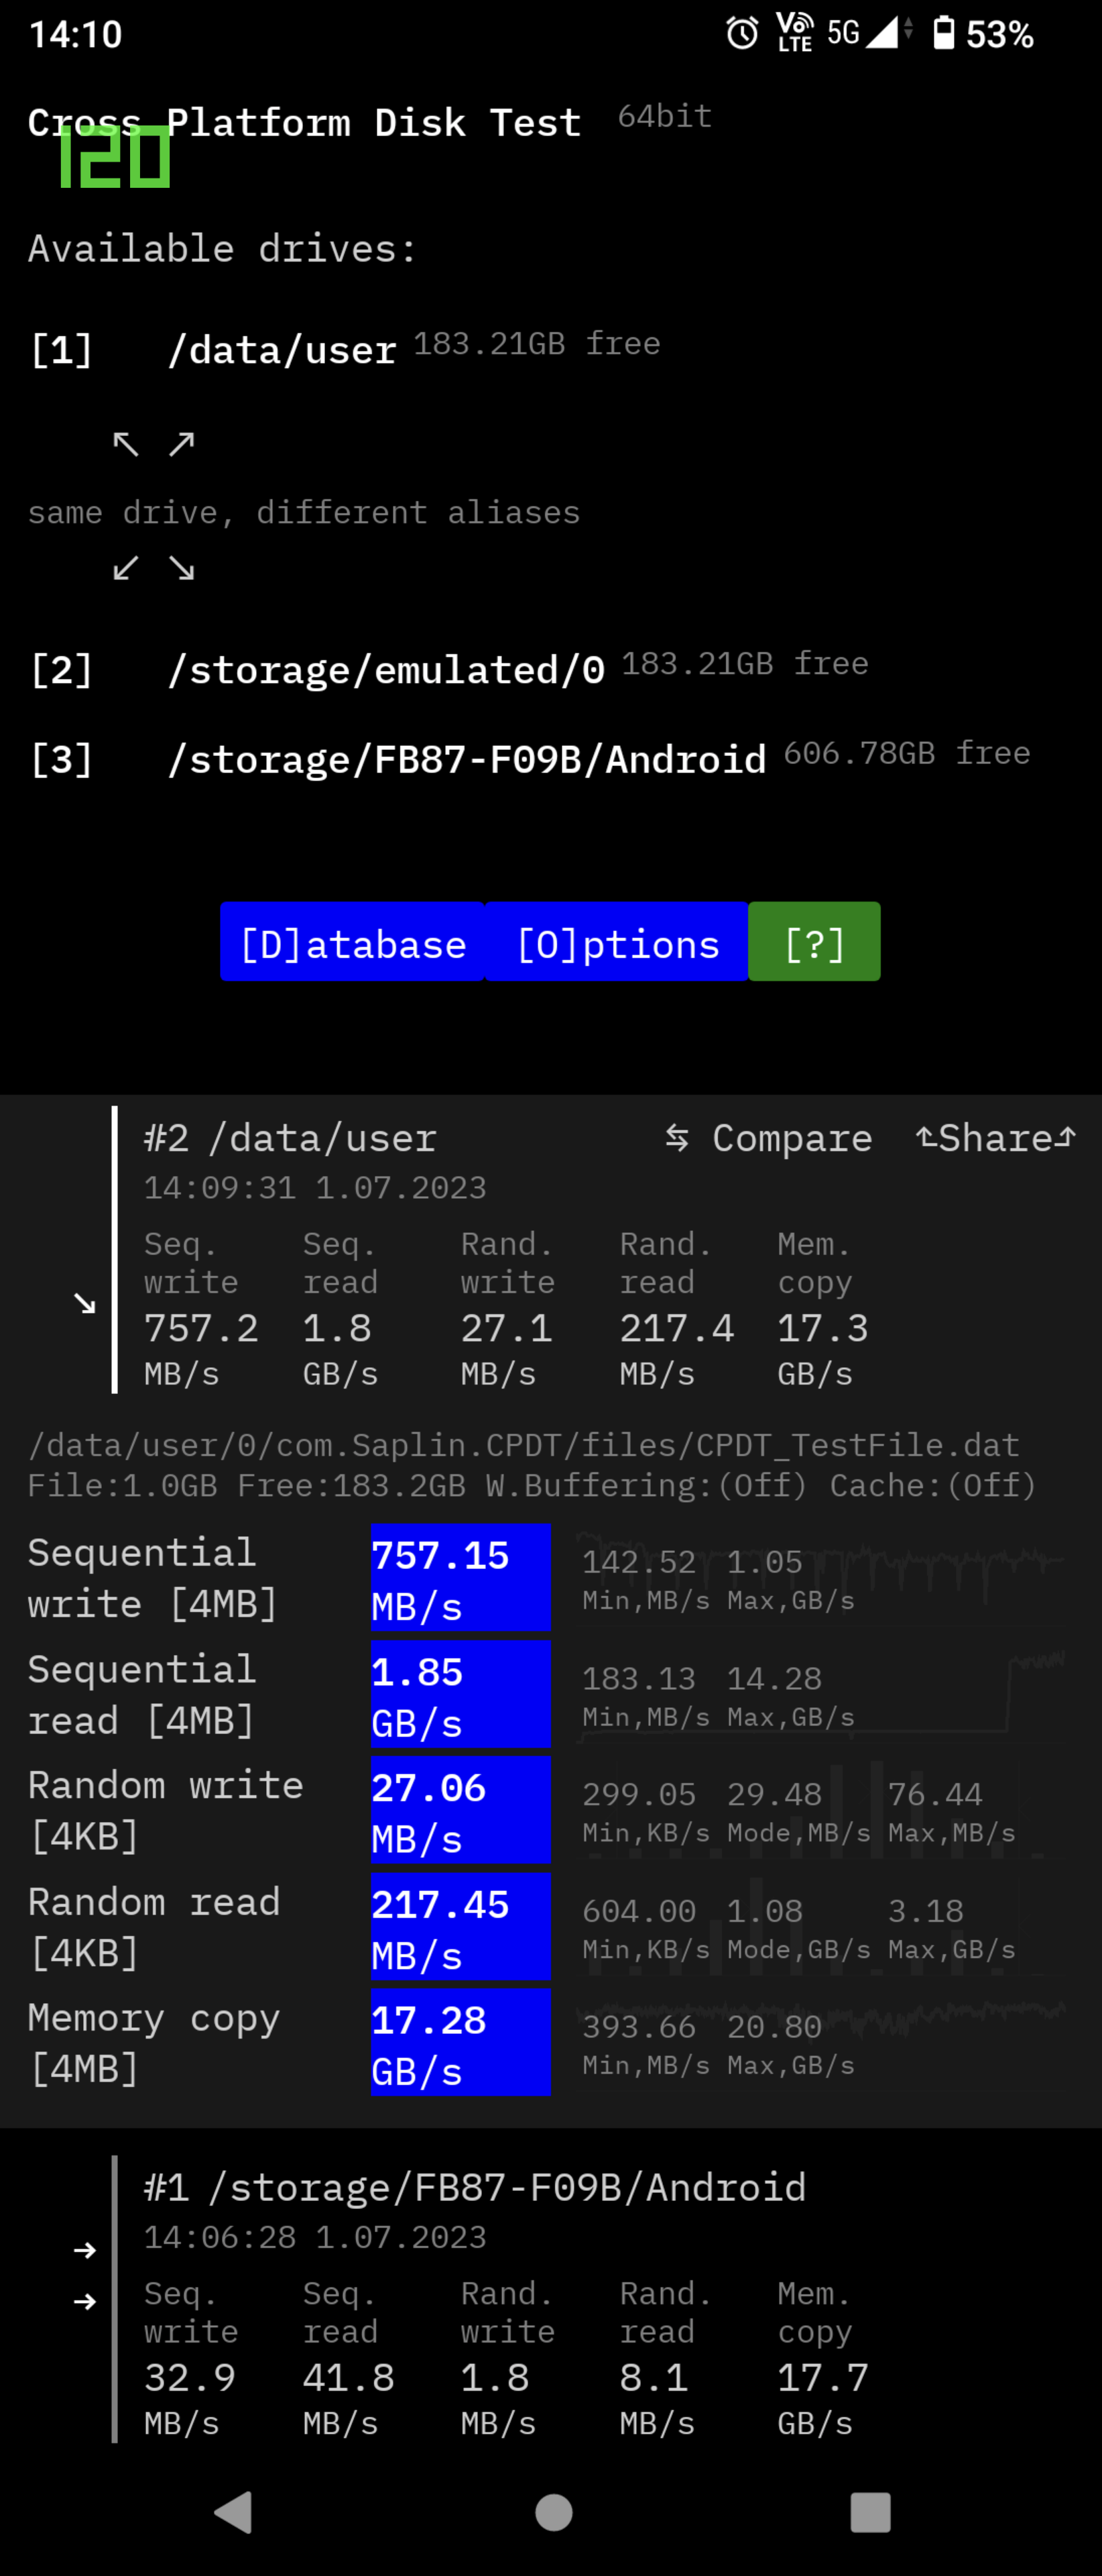Share the /data/user test result
1102x2576 pixels.
click(995, 1138)
